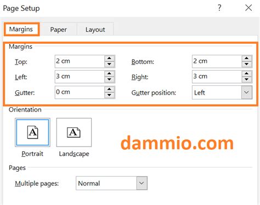Click the Help question mark button
The image size is (260, 205).
point(219,8)
